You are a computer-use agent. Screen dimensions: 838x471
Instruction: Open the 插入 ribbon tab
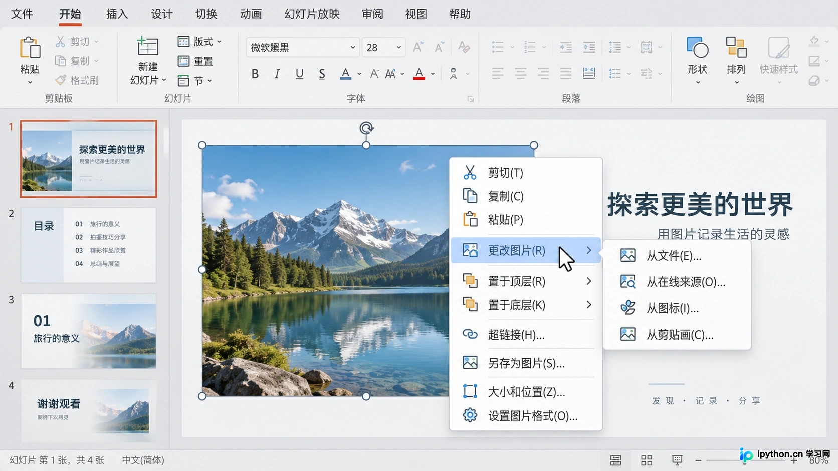tap(117, 14)
